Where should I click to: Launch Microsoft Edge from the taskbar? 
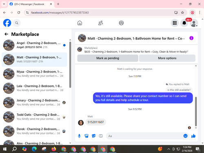[x=34, y=149]
